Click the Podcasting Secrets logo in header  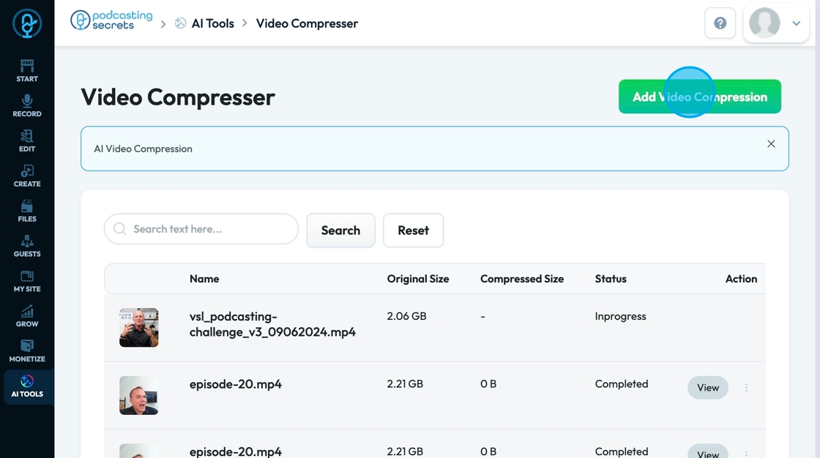coord(111,20)
